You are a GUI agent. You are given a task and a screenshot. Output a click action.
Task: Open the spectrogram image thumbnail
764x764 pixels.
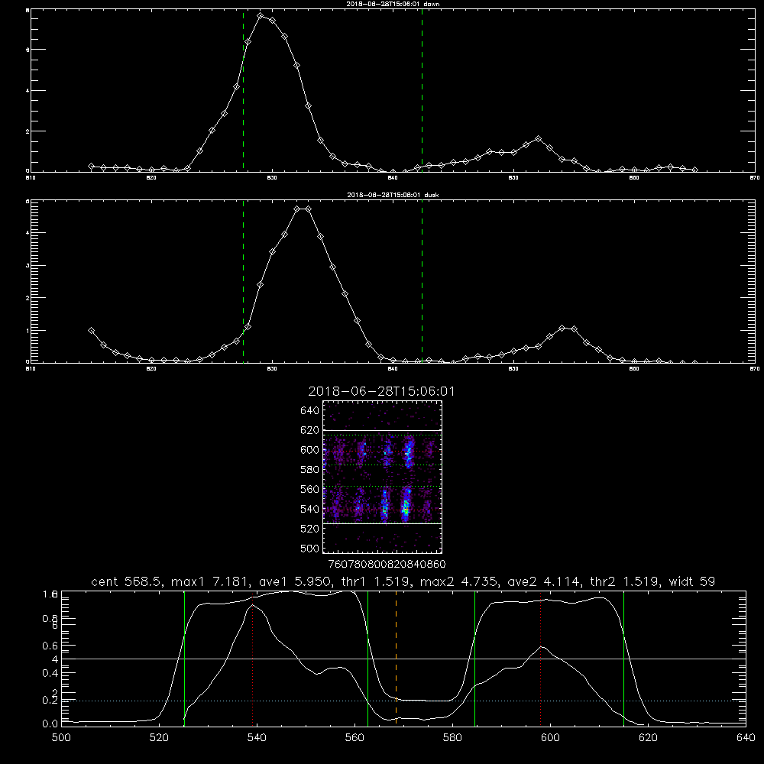[383, 477]
